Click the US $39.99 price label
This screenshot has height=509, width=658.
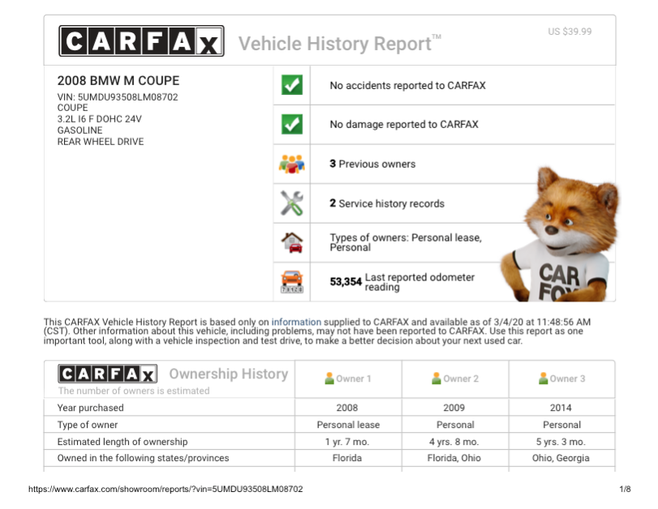[570, 32]
